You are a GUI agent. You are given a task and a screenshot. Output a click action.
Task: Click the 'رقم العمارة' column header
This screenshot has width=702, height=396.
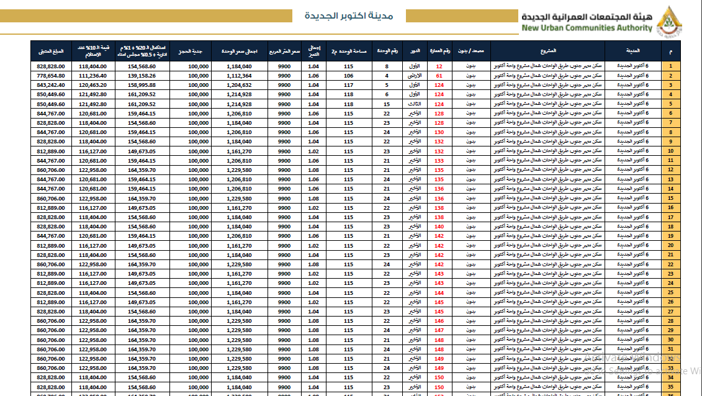(439, 51)
